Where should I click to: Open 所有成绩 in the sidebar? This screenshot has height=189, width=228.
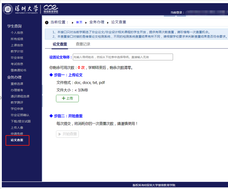coord(17,39)
